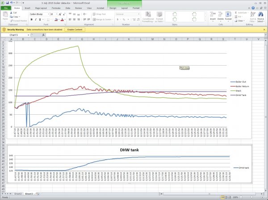Image resolution: width=268 pixels, height=200 pixels.
Task: Toggle Align Text Right
Action: click(79, 20)
